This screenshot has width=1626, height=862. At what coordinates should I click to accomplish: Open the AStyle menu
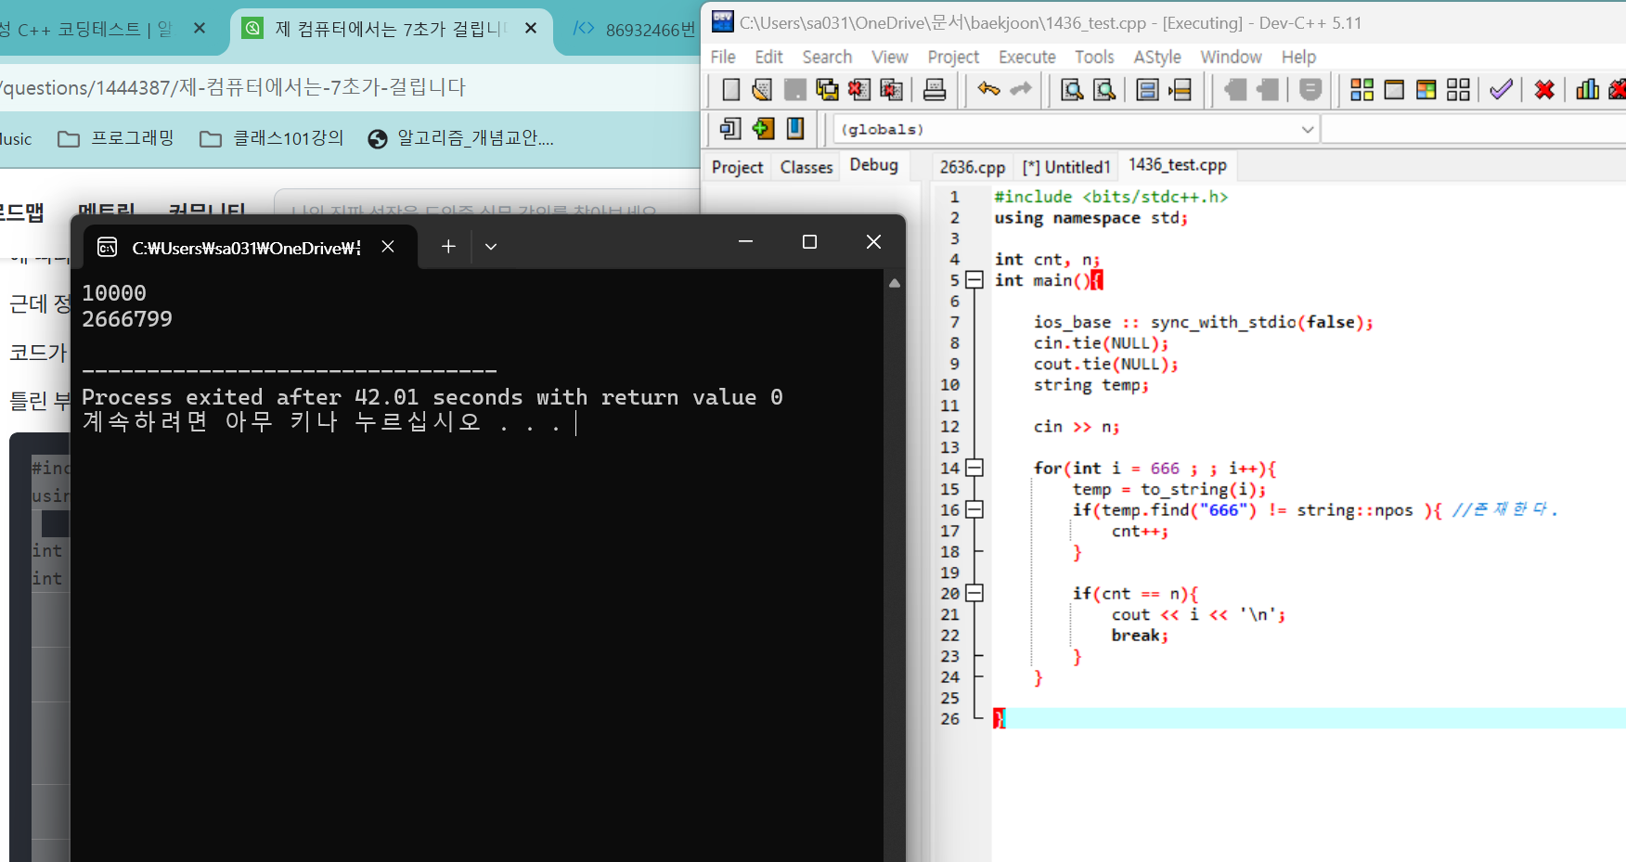(x=1157, y=57)
